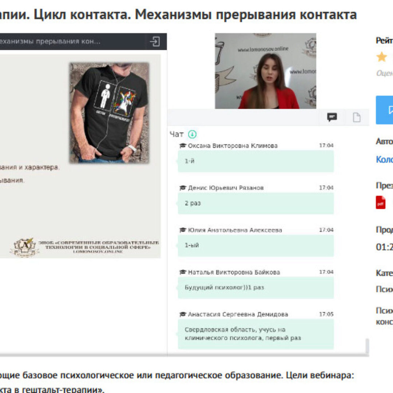Viewport: 393px width, 393px height.
Task: Switch to the documents tab with page icon
Action: (x=357, y=117)
